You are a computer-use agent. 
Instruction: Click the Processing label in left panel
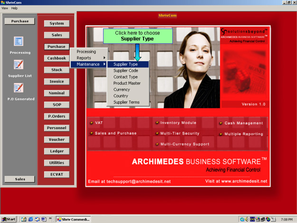[x=20, y=53]
